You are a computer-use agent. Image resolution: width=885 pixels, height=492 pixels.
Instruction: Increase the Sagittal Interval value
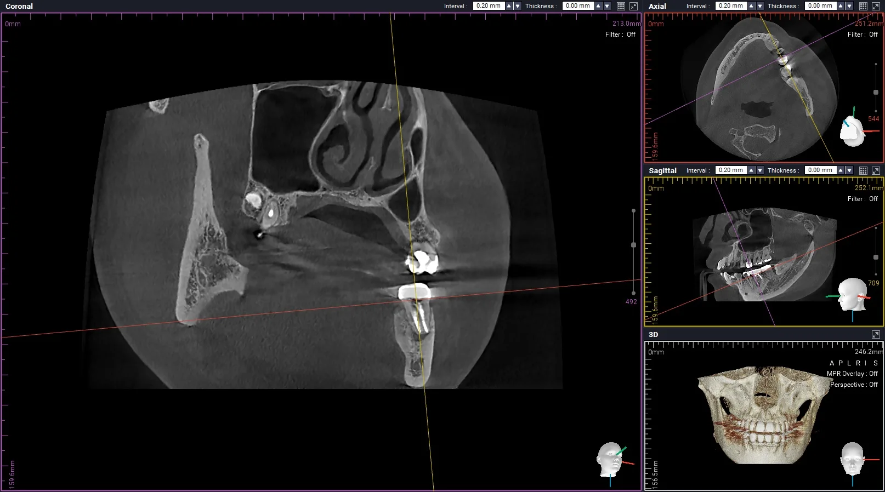pos(751,170)
